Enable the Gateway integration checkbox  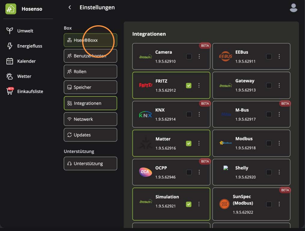click(x=269, y=85)
